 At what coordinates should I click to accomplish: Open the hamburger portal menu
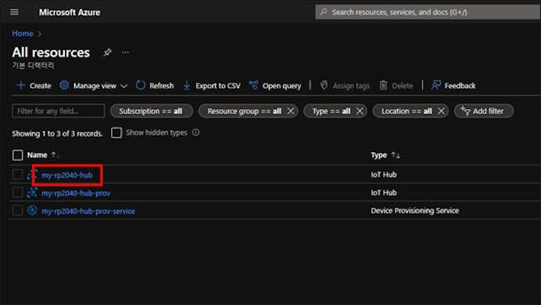(15, 12)
